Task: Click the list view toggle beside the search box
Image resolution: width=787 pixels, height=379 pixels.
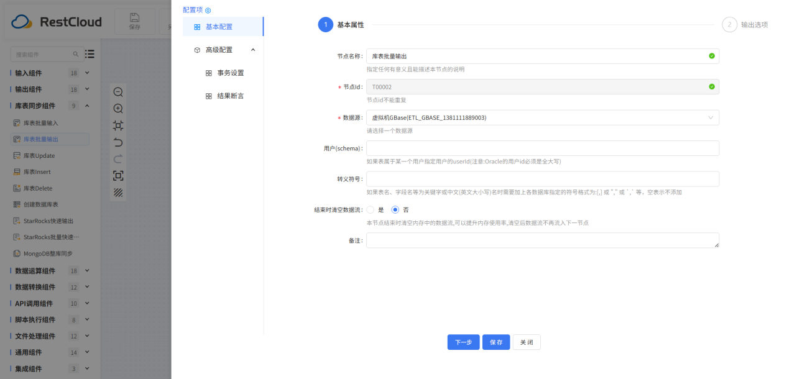Action: pyautogui.click(x=90, y=54)
